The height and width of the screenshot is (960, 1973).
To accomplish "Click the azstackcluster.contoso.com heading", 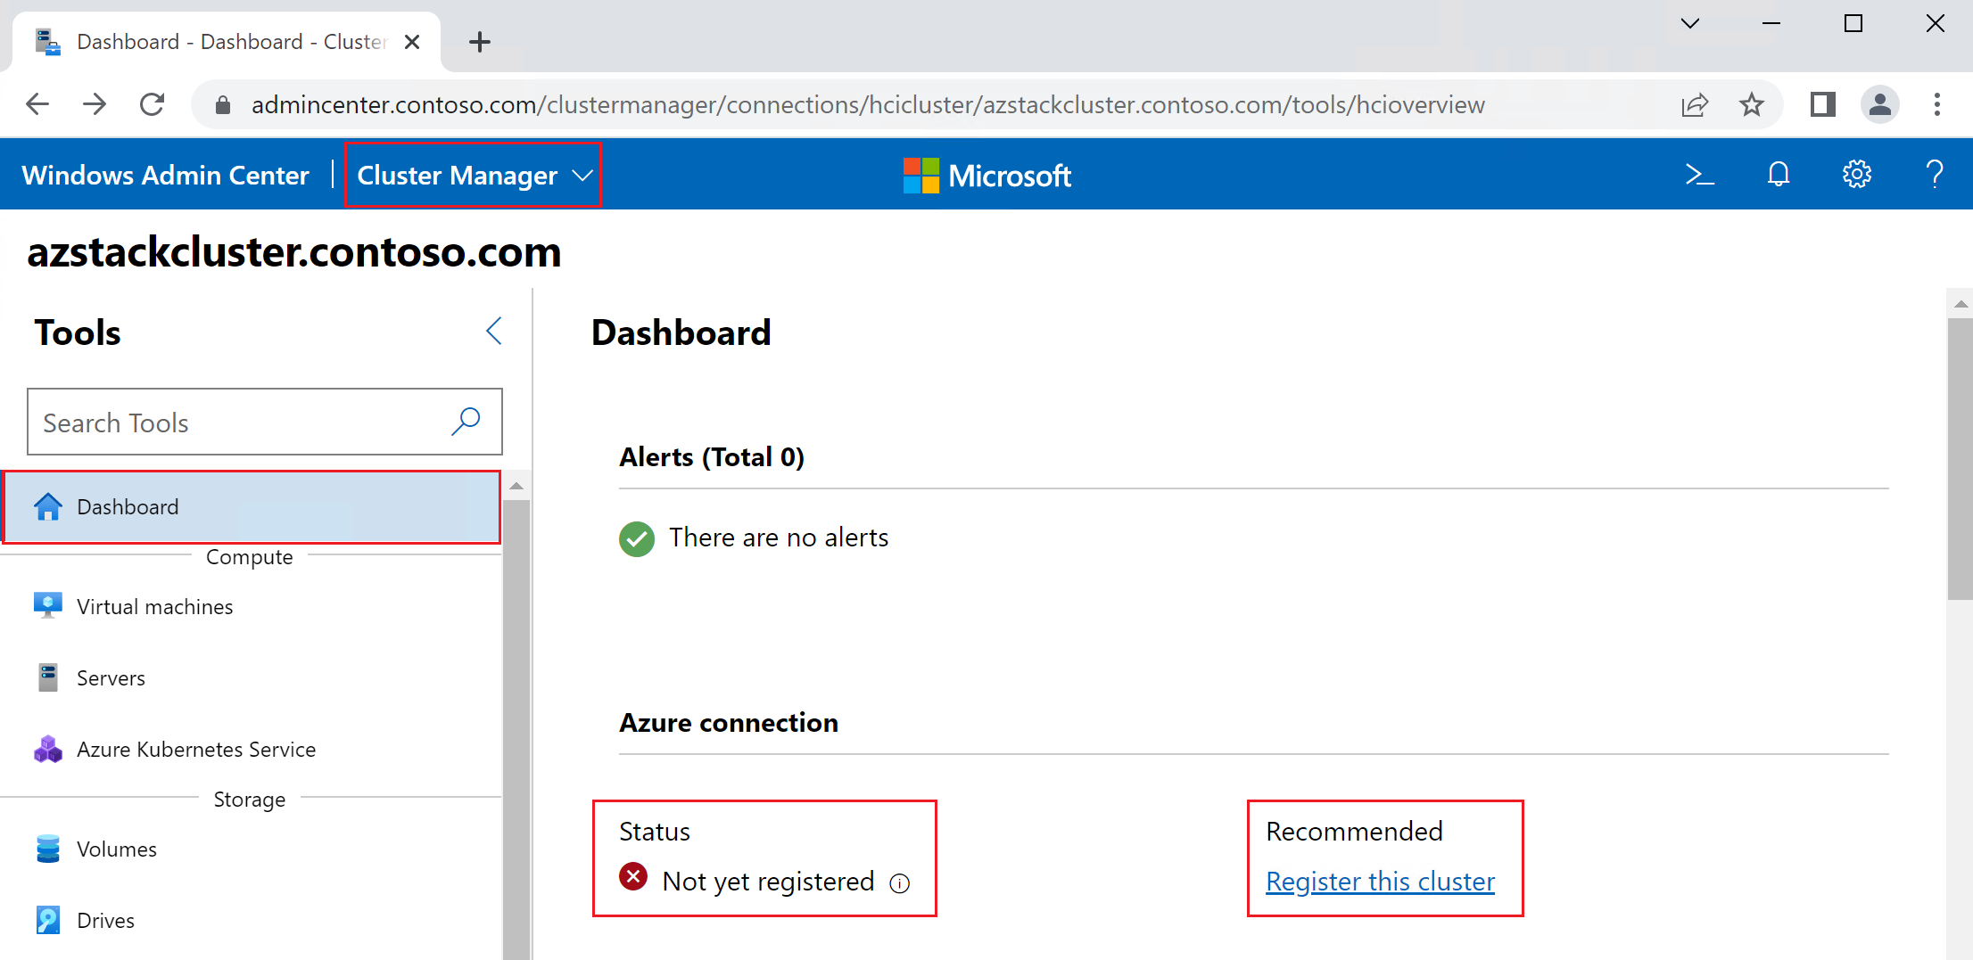I will [294, 252].
